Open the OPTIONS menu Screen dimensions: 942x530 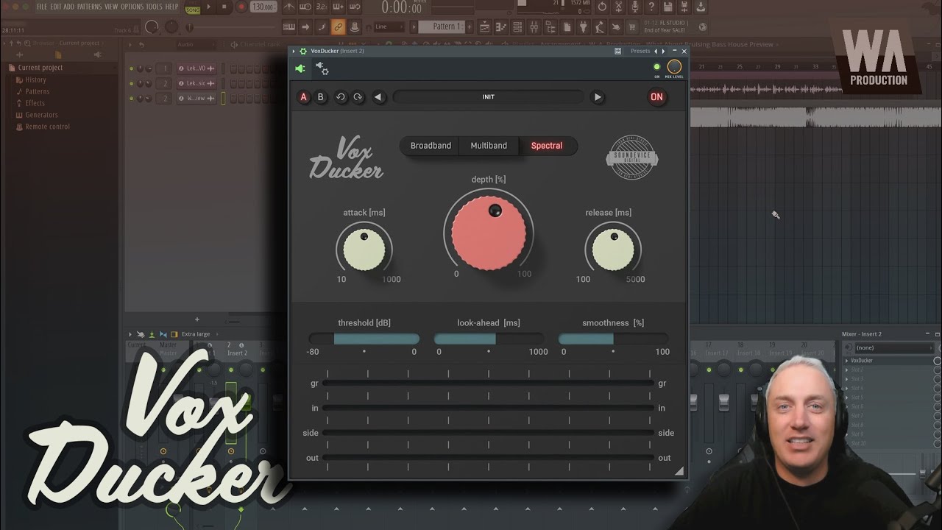click(x=132, y=7)
